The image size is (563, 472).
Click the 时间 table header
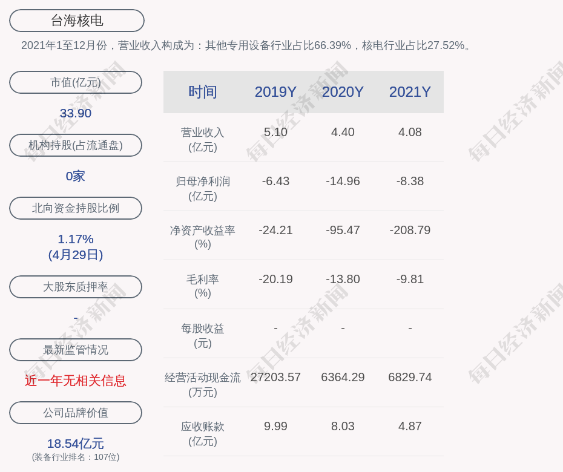coord(203,92)
